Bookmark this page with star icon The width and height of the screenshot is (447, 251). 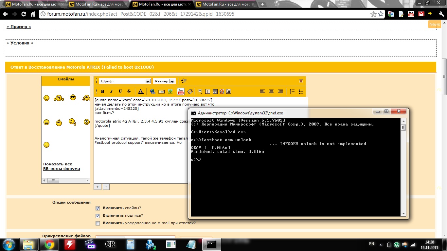click(381, 14)
